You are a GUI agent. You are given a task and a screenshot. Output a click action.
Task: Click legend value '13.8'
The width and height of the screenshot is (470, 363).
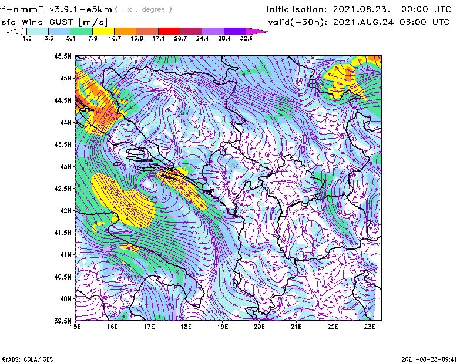tap(137, 38)
